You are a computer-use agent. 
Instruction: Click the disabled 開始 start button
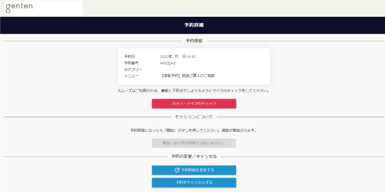pos(194,143)
